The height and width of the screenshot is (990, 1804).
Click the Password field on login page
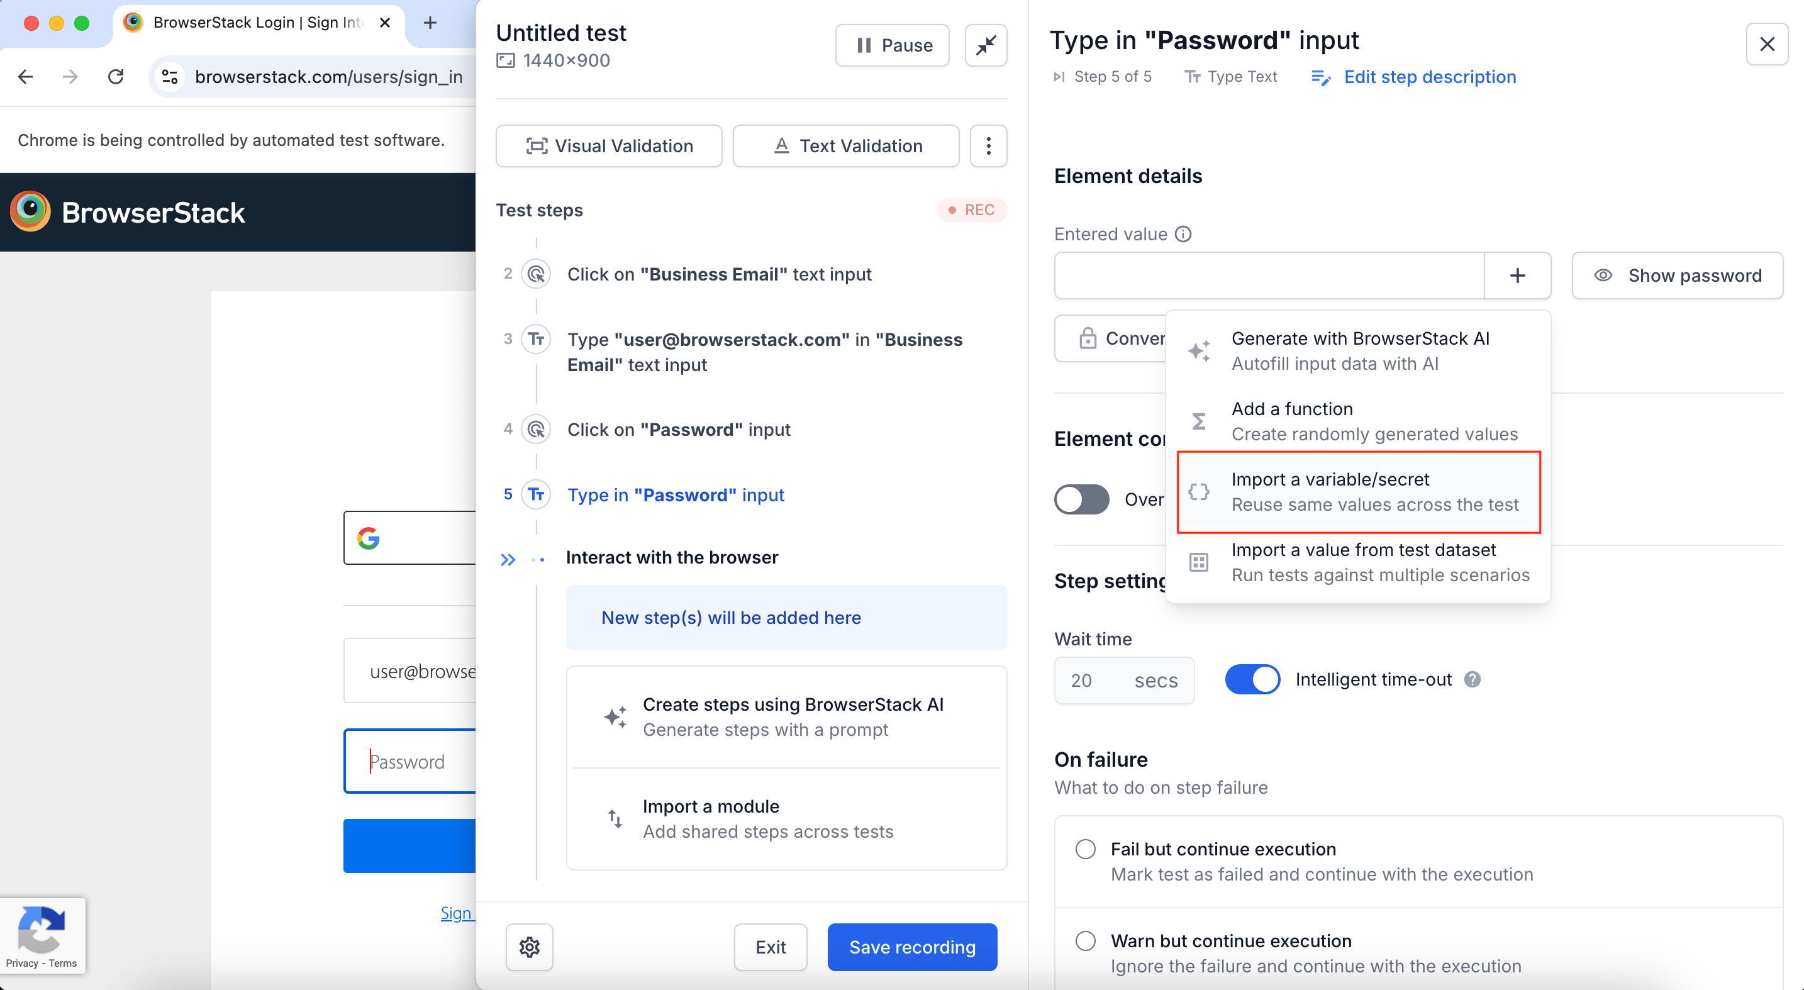(409, 761)
